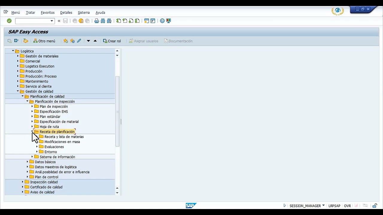Click the Back (F3) arrow icon
Image resolution: width=383 pixels, height=215 pixels.
click(x=75, y=21)
